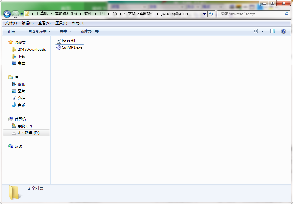Click the 音乐 music note icon
293x204 pixels.
14,105
